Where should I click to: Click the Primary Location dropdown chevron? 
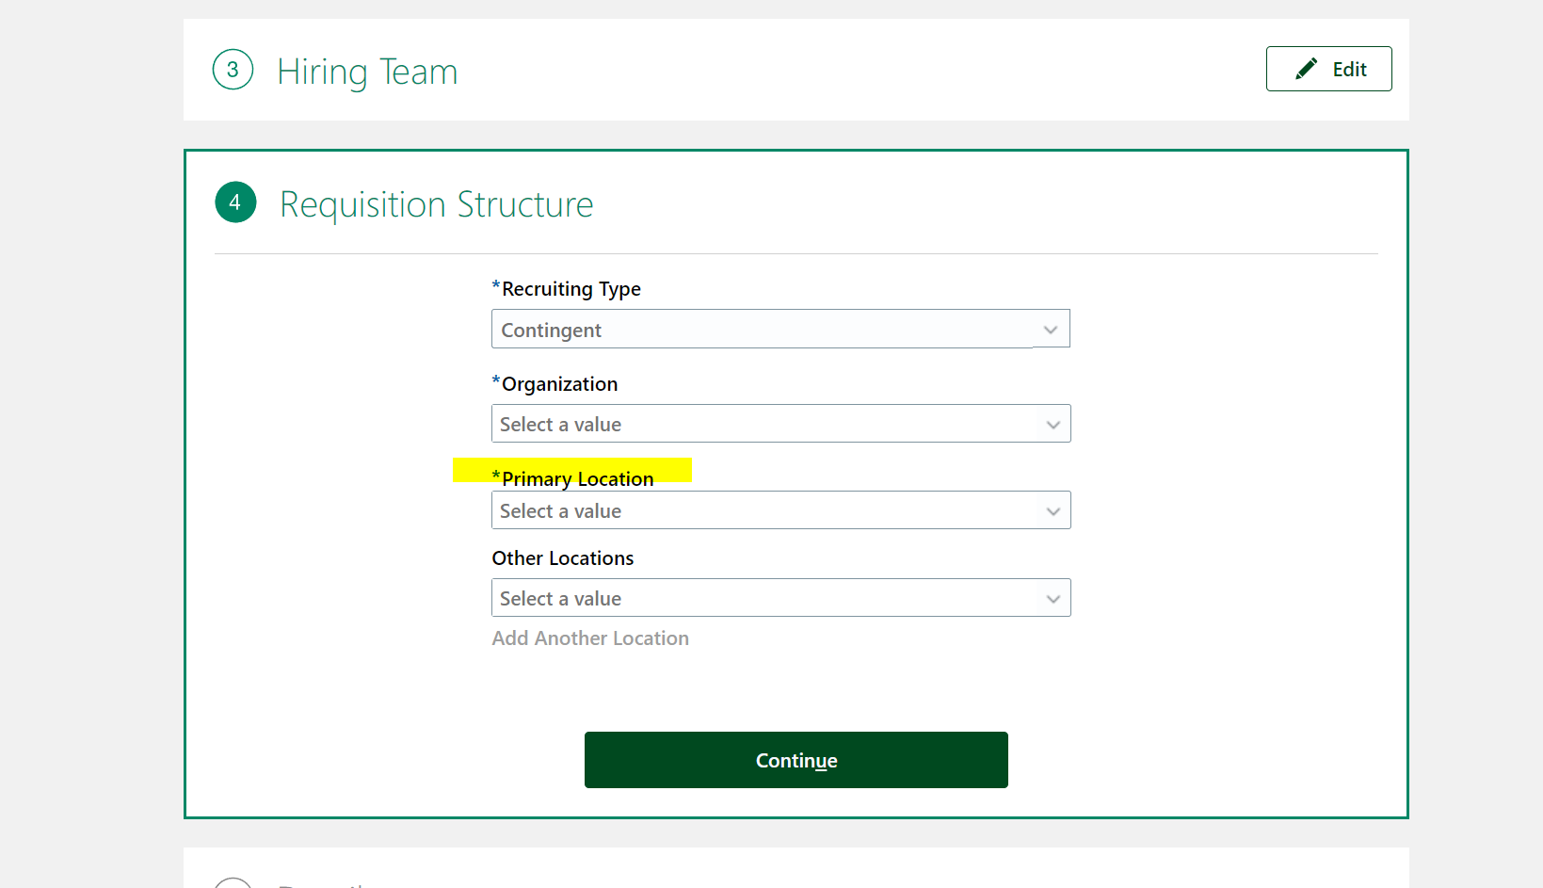(1053, 511)
